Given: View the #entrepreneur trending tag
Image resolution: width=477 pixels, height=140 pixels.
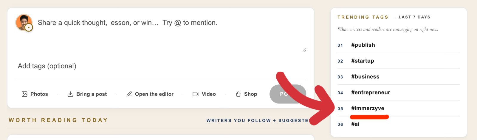Looking at the screenshot, I should 371,92.
